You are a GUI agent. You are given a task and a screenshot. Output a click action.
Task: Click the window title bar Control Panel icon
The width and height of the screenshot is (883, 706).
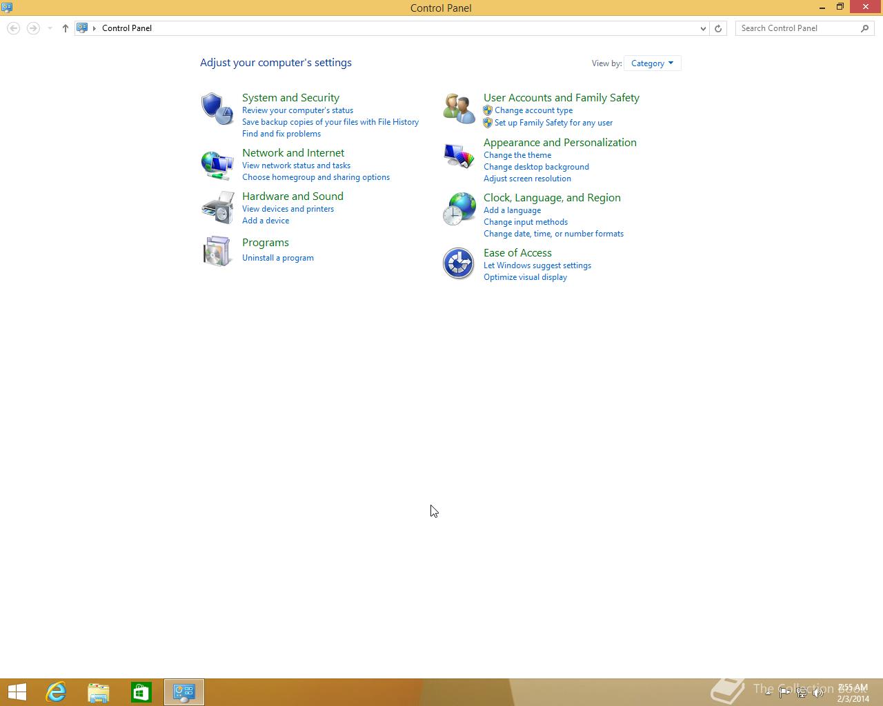tap(7, 8)
